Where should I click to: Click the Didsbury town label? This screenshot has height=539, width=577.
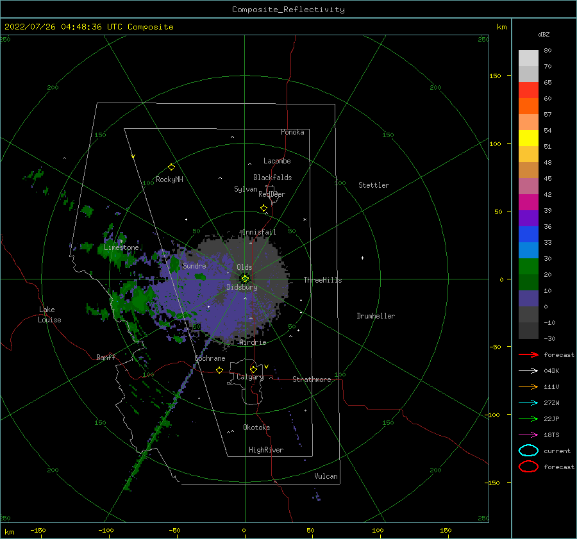242,287
